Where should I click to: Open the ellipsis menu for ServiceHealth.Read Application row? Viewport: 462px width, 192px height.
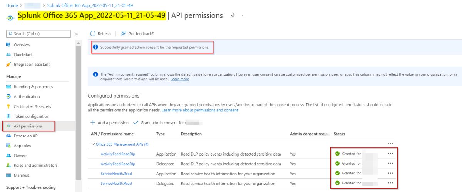[x=390, y=173]
